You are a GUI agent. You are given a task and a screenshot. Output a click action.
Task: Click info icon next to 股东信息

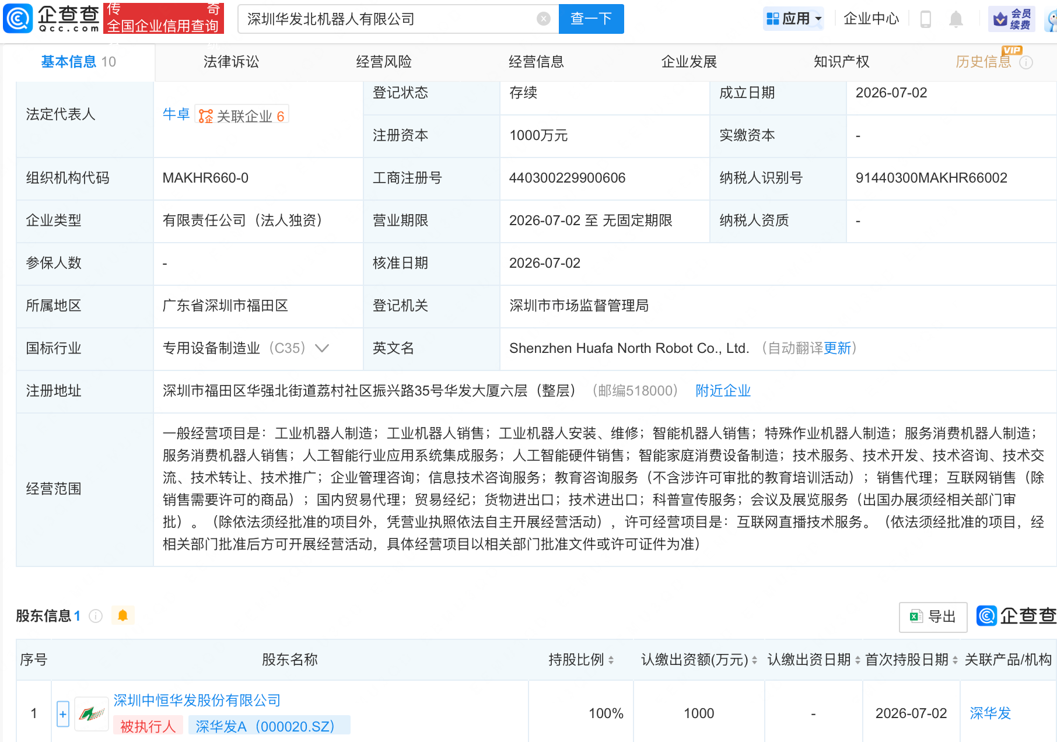96,616
